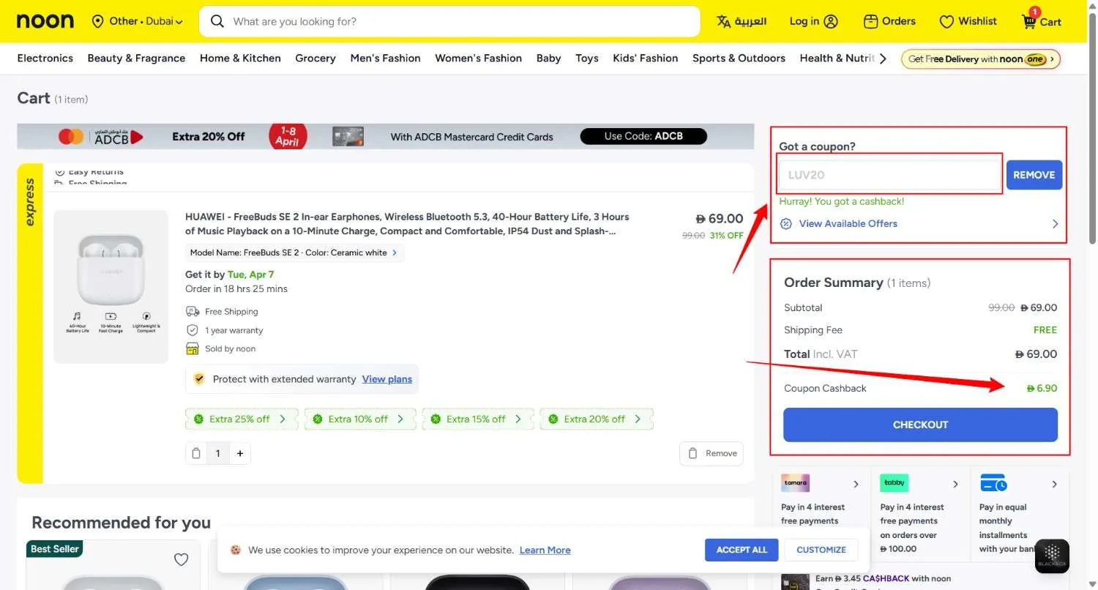Expand category list arrow
This screenshot has height=590, width=1098.
pyautogui.click(x=884, y=59)
